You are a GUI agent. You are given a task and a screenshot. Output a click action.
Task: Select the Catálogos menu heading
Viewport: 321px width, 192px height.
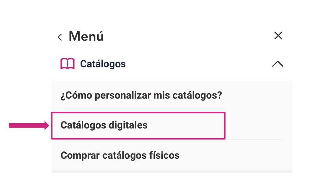pos(103,64)
